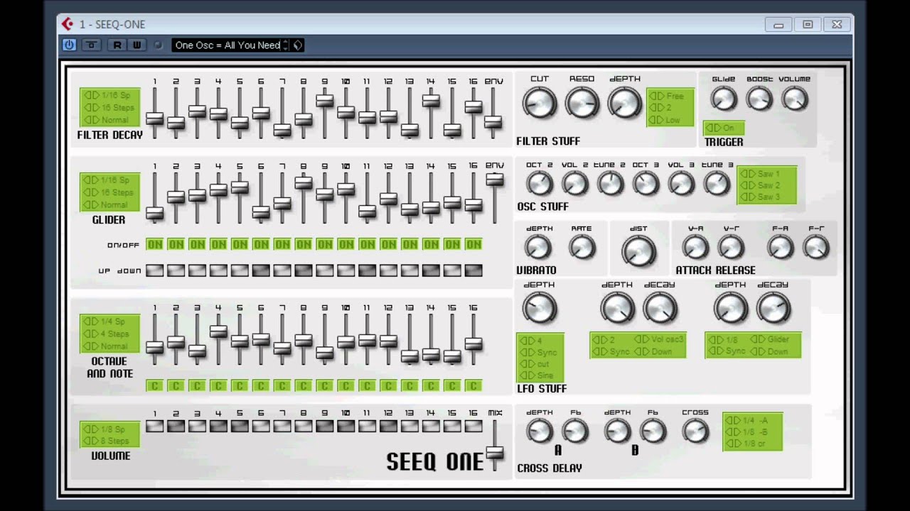The image size is (910, 511).
Task: Click the F-A filter attack knob
Action: (781, 247)
